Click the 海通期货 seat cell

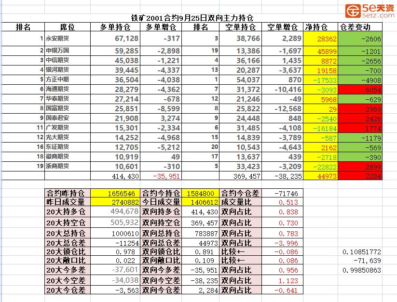click(68, 89)
